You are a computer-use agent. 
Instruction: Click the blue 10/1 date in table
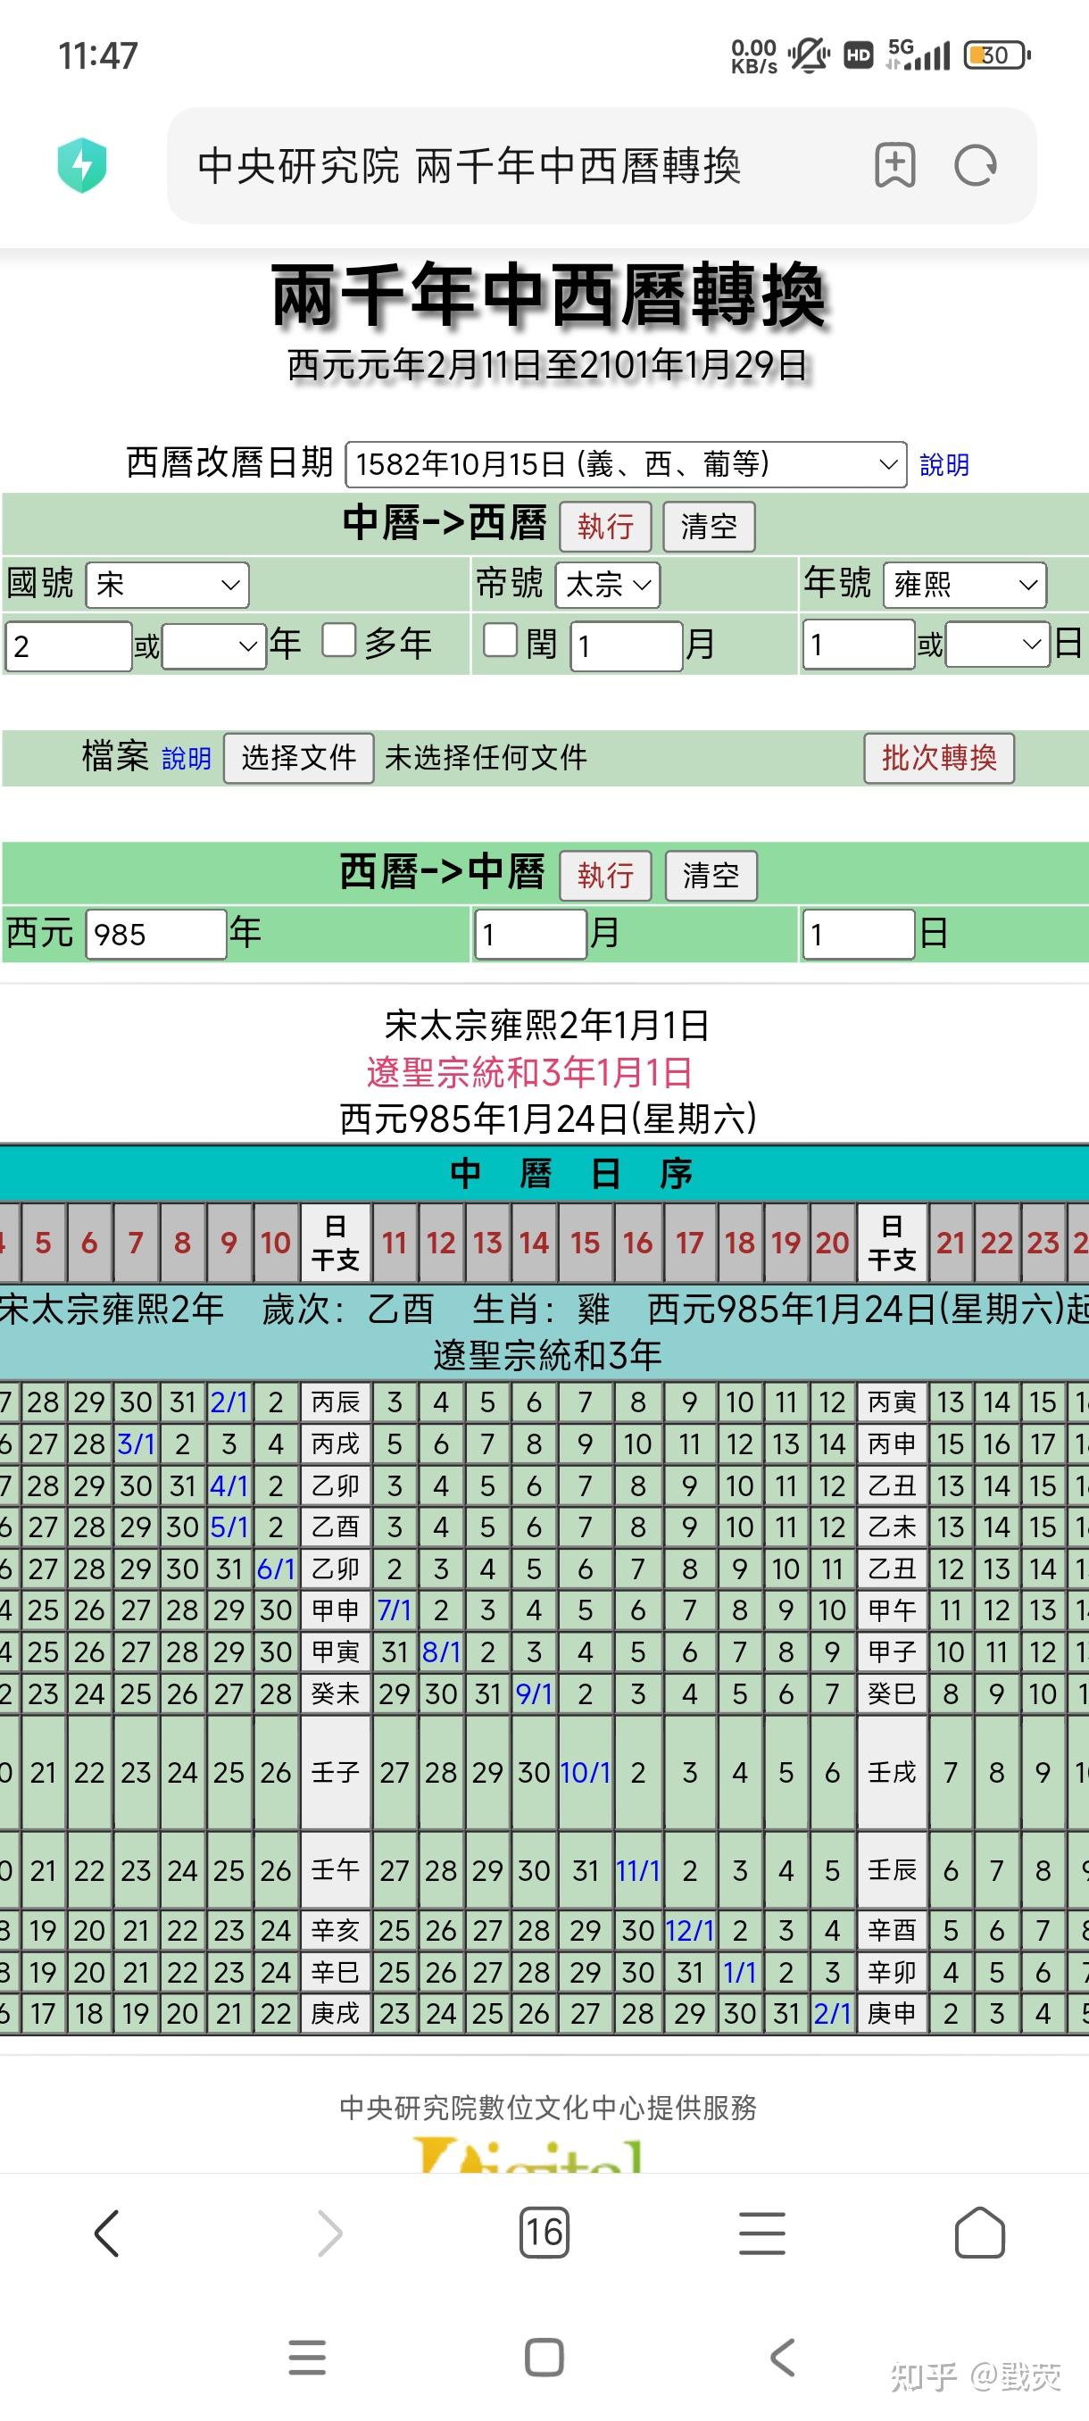(586, 1773)
